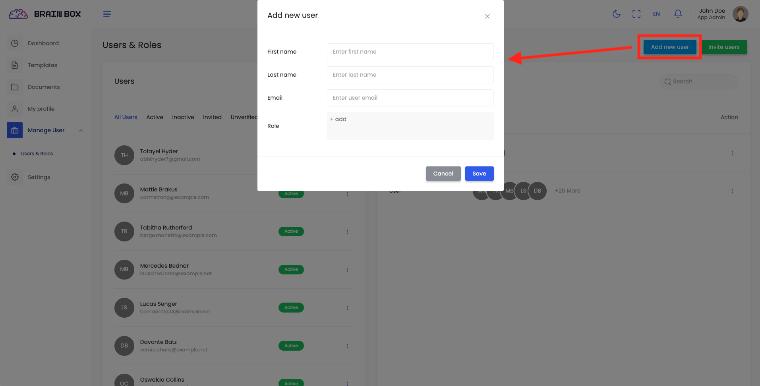Go to Documents in the sidebar
This screenshot has height=386, width=760.
coord(44,87)
